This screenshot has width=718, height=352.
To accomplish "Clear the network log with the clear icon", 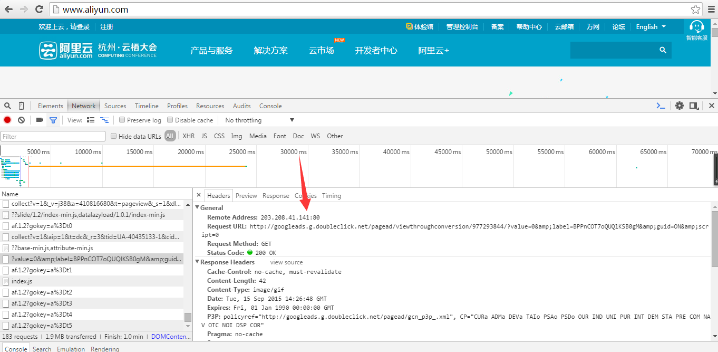I will pyautogui.click(x=21, y=120).
